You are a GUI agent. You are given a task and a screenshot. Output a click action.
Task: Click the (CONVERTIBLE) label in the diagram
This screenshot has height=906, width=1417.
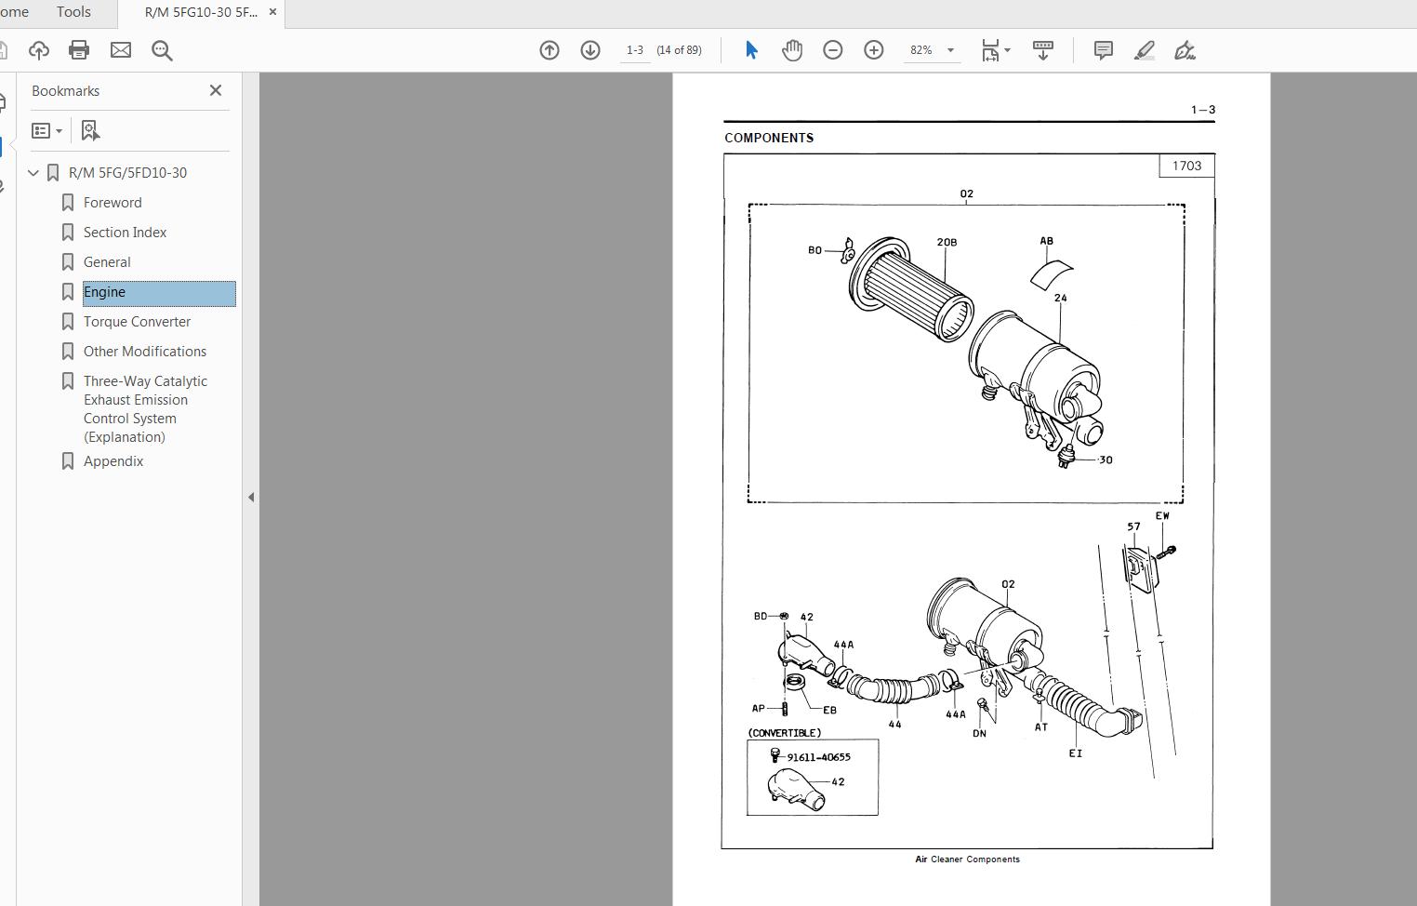(784, 733)
